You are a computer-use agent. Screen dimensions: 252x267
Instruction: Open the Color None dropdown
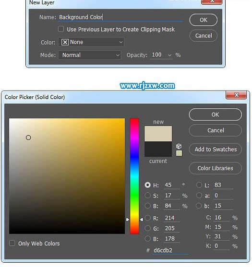click(91, 42)
